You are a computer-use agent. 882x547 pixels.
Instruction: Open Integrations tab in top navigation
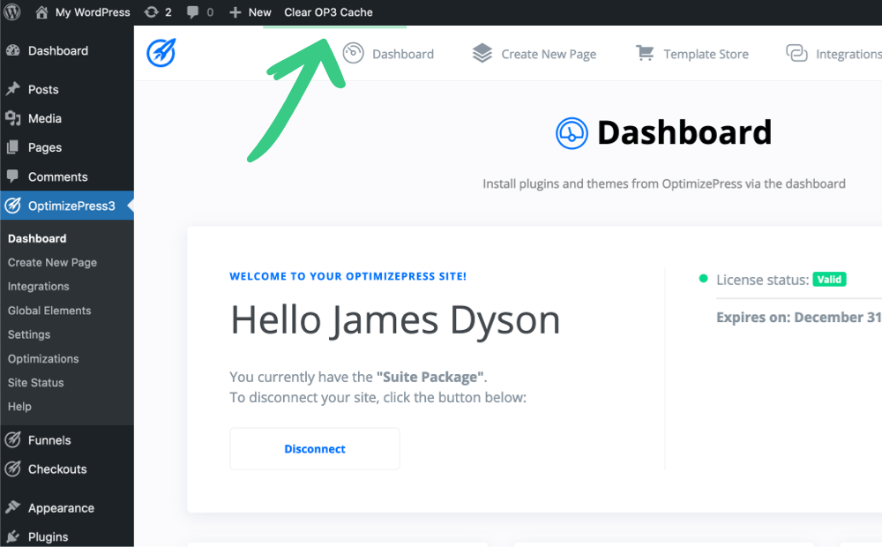[x=834, y=54]
